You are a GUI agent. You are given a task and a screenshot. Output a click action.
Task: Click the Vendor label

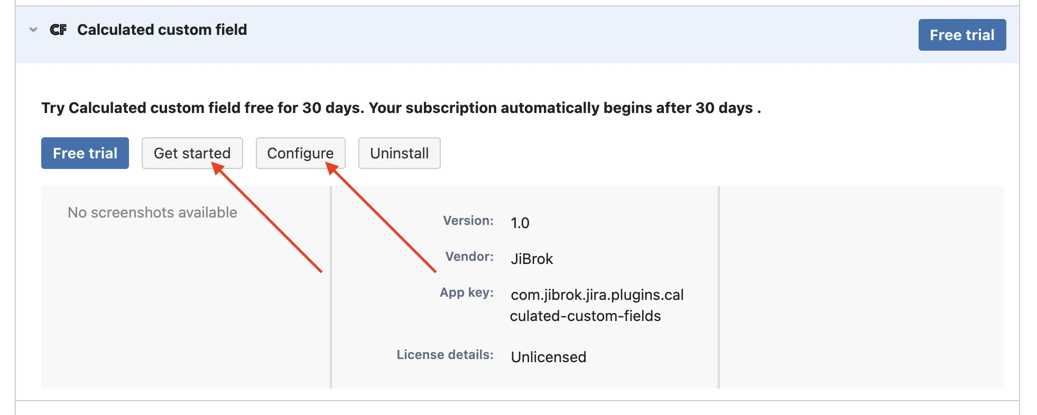[469, 257]
